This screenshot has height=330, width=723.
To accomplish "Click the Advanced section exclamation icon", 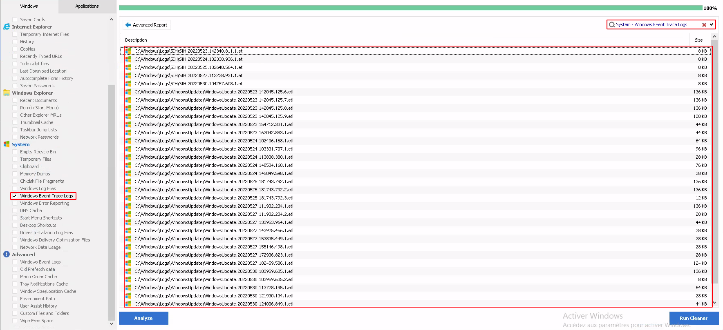I will 7,255.
